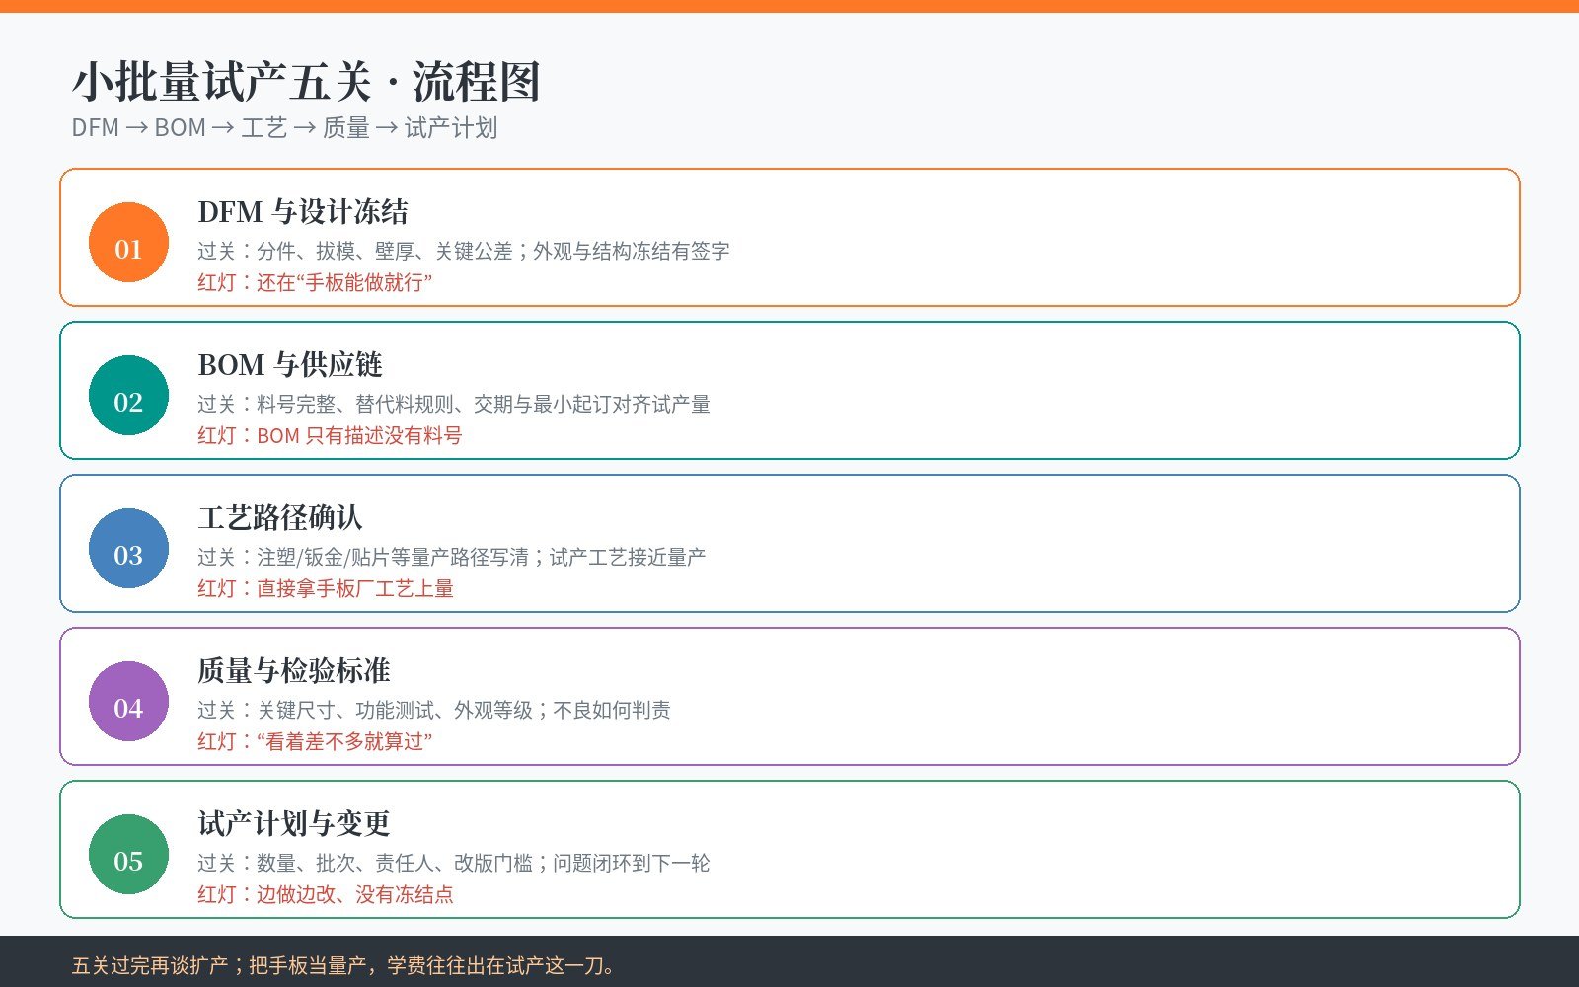1579x987 pixels.
Task: Click the purple 04 step circle
Action: 128,702
